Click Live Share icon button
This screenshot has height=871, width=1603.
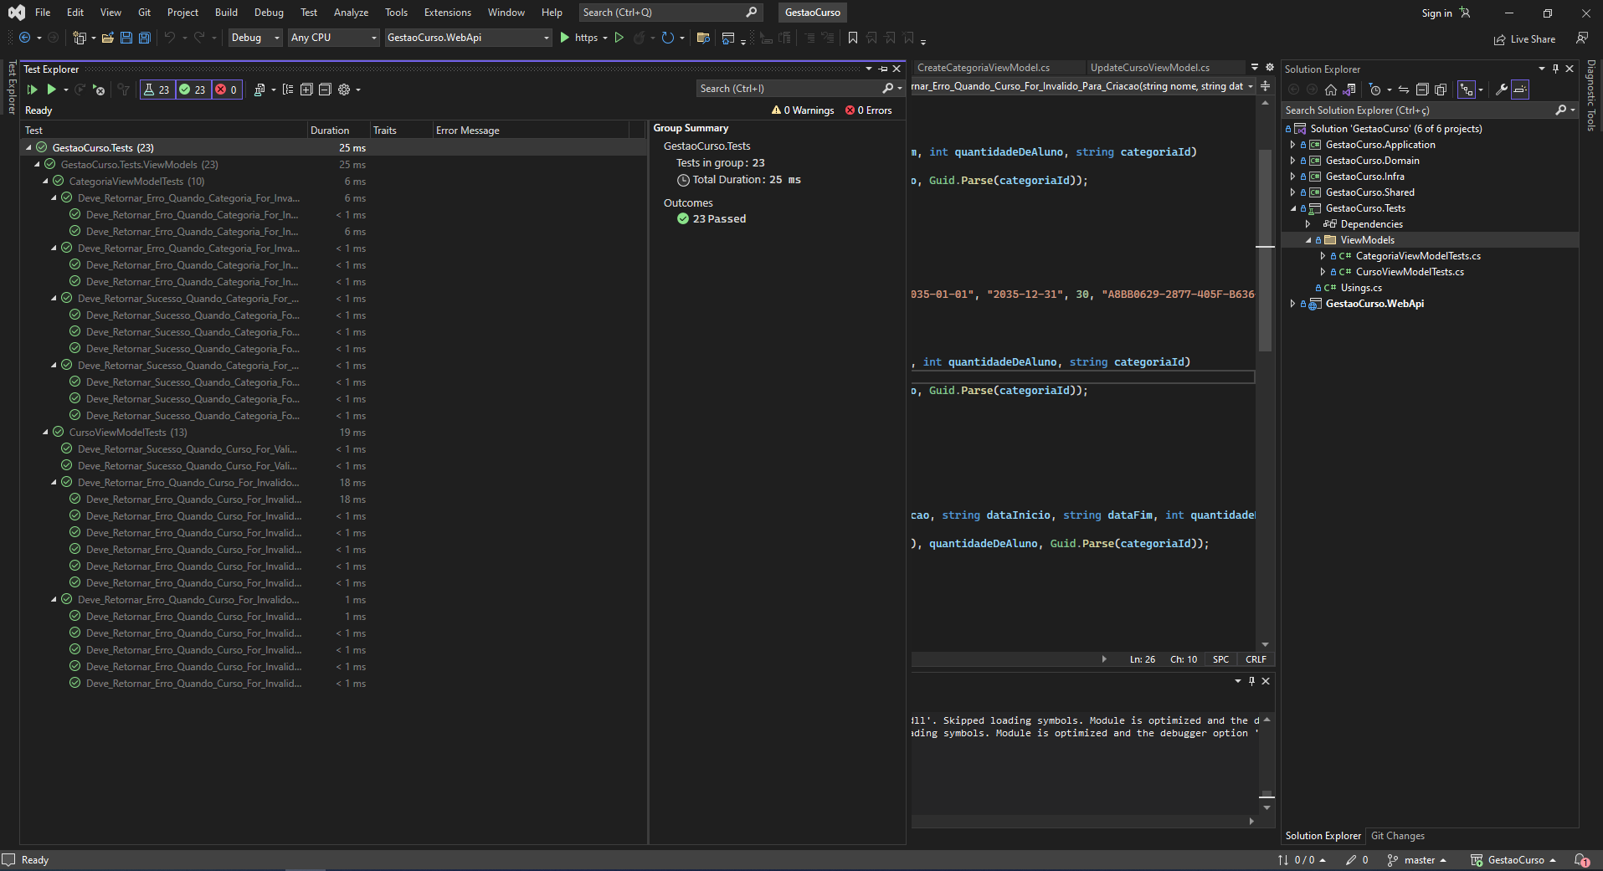tap(1525, 39)
